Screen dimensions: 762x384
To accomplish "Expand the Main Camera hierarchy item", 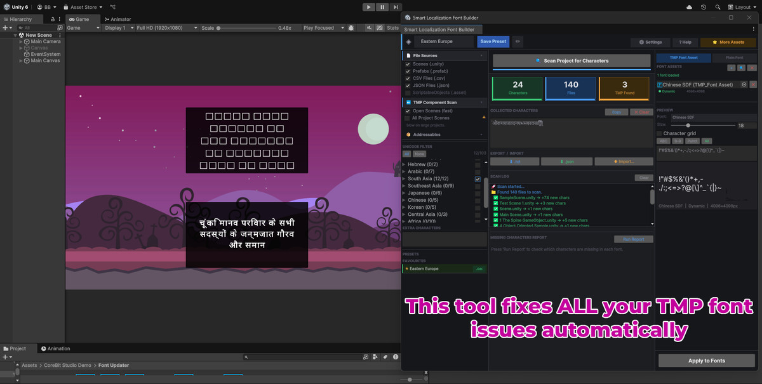I will (21, 41).
